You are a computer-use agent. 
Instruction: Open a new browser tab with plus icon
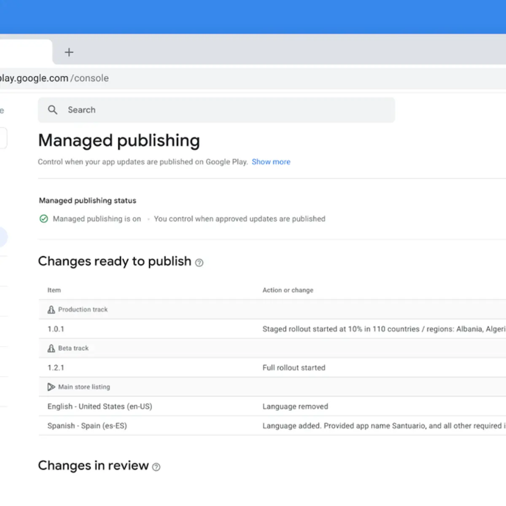[x=69, y=52]
